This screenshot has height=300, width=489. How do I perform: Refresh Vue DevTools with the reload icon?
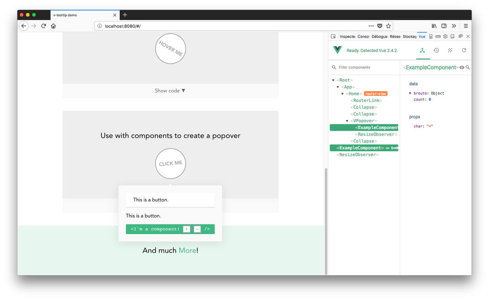tap(464, 50)
